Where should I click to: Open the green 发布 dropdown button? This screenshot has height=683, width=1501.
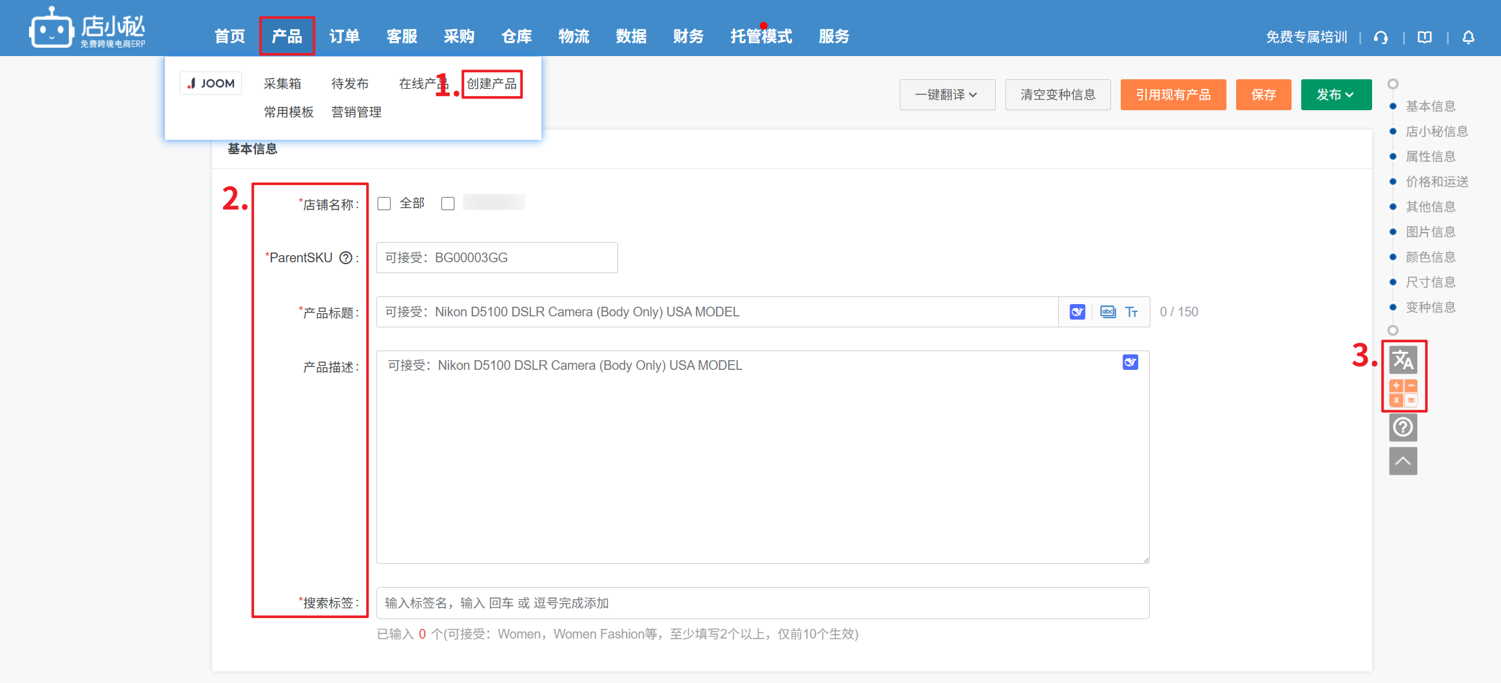pyautogui.click(x=1335, y=95)
